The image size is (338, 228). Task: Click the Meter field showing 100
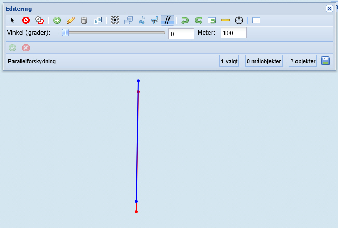tap(234, 33)
